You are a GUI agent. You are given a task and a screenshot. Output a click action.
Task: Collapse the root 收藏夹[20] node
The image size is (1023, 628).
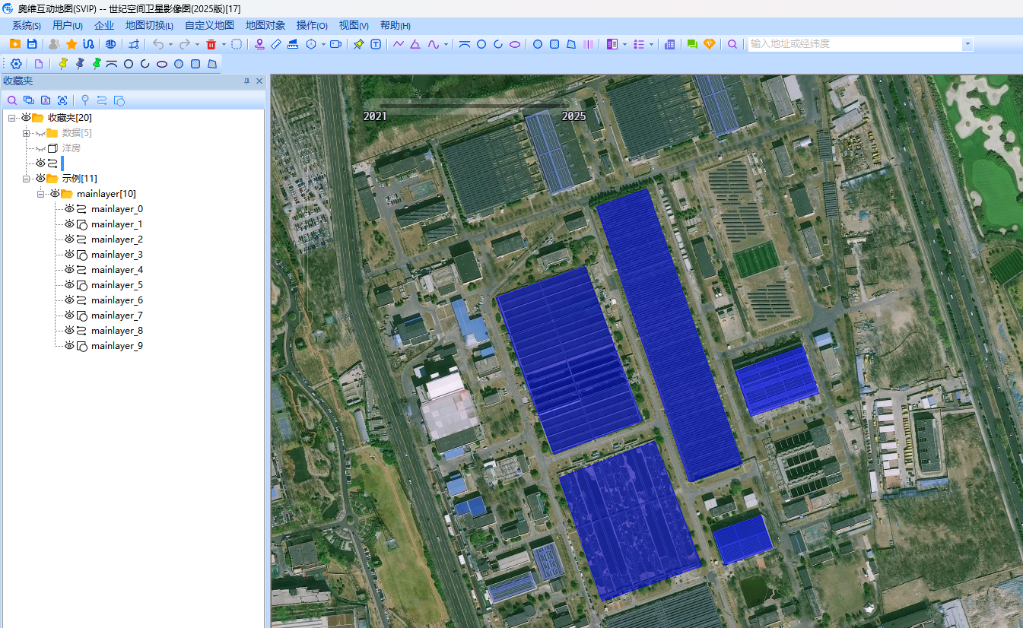(x=12, y=118)
